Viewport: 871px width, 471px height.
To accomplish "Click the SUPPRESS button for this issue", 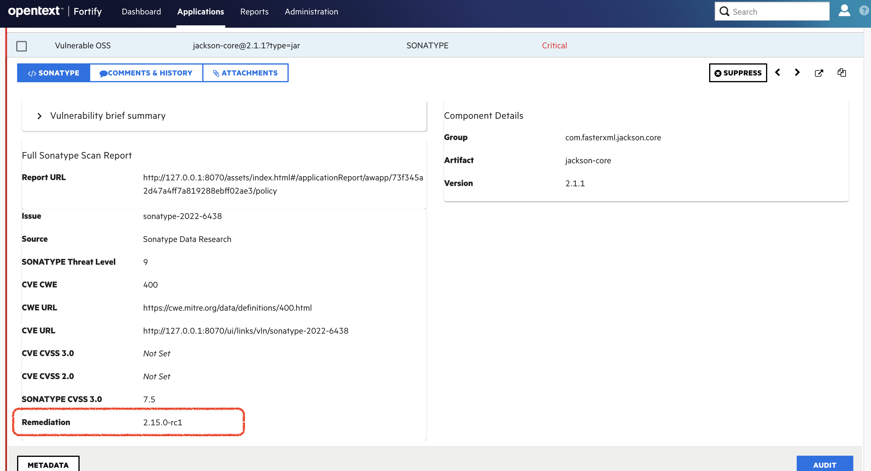I will tap(738, 73).
